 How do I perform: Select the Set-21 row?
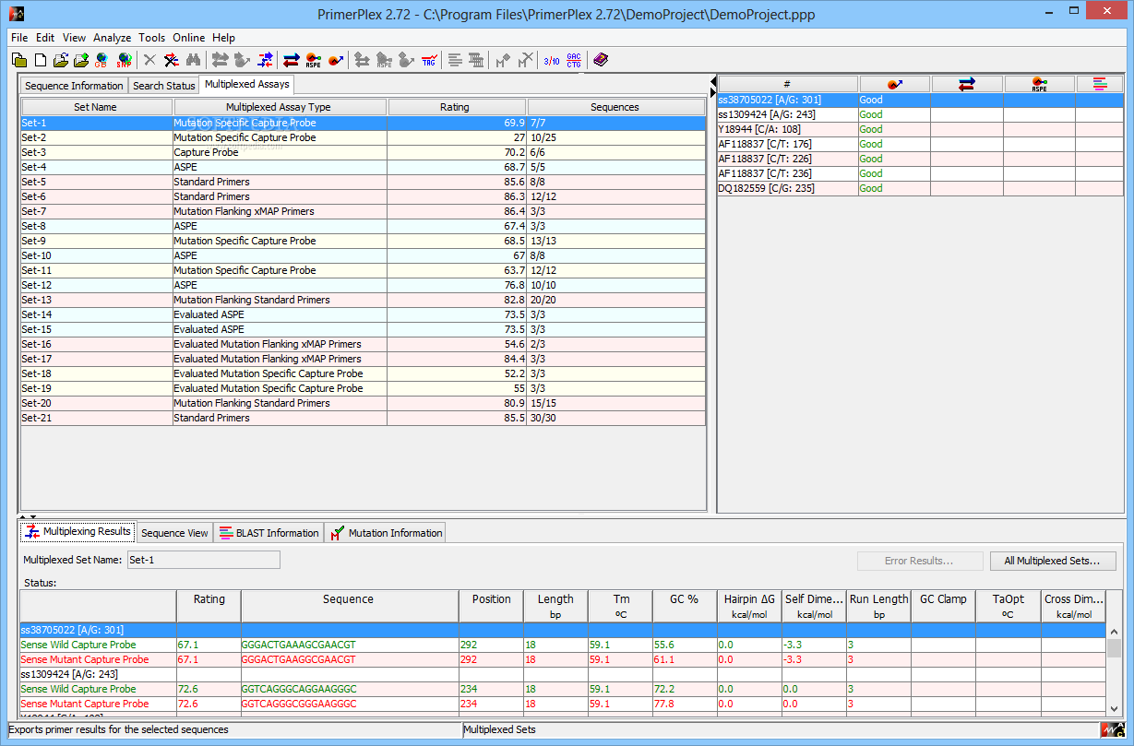coord(364,418)
